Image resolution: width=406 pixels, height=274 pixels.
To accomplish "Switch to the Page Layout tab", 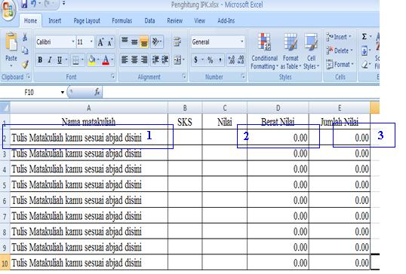I will tap(87, 20).
